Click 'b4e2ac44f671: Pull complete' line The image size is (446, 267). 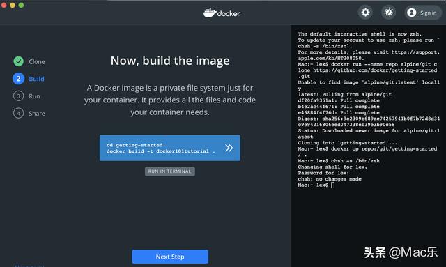tap(339, 107)
